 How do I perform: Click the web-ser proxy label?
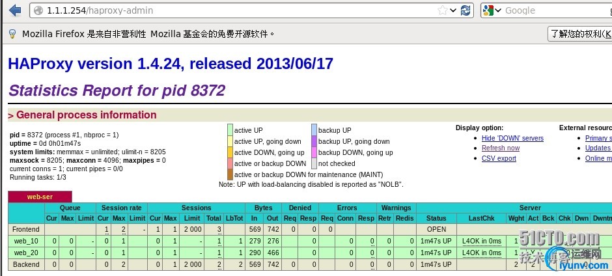[x=40, y=197]
